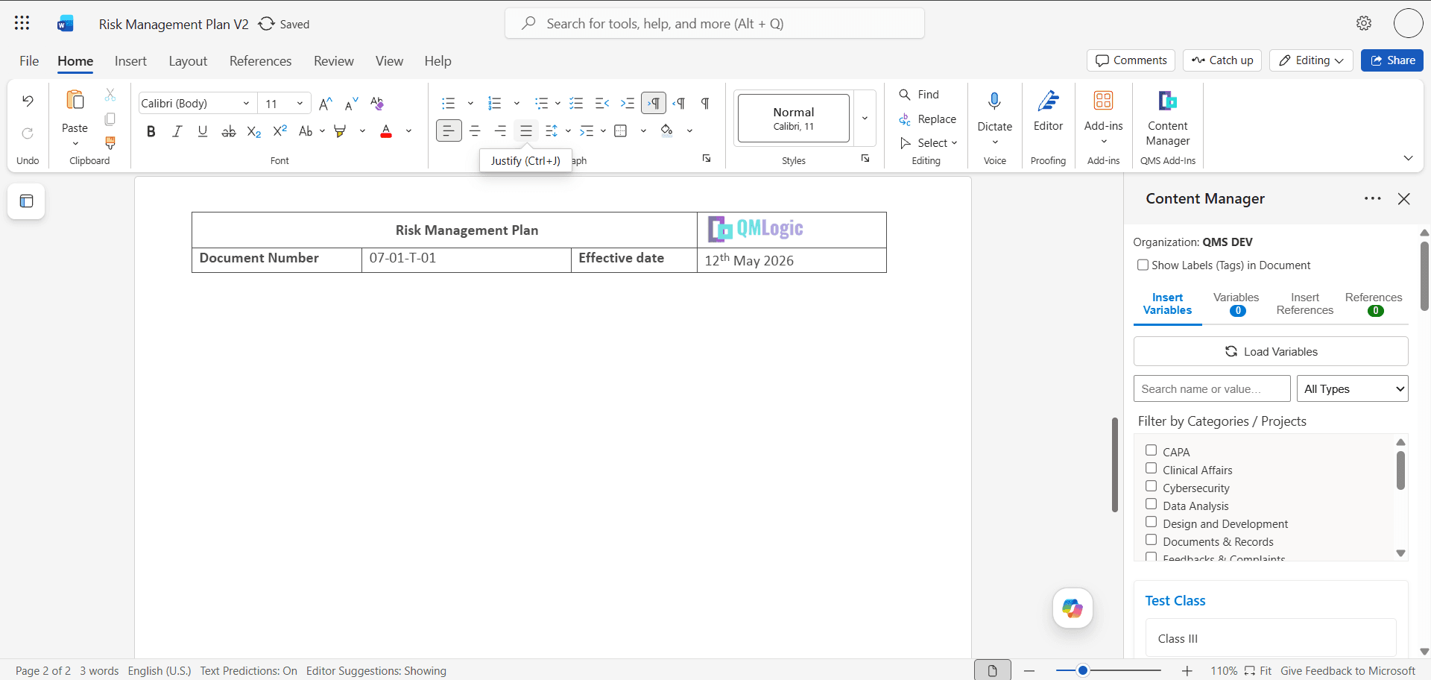This screenshot has height=680, width=1431.
Task: Click Find in Editing group
Action: click(x=919, y=95)
